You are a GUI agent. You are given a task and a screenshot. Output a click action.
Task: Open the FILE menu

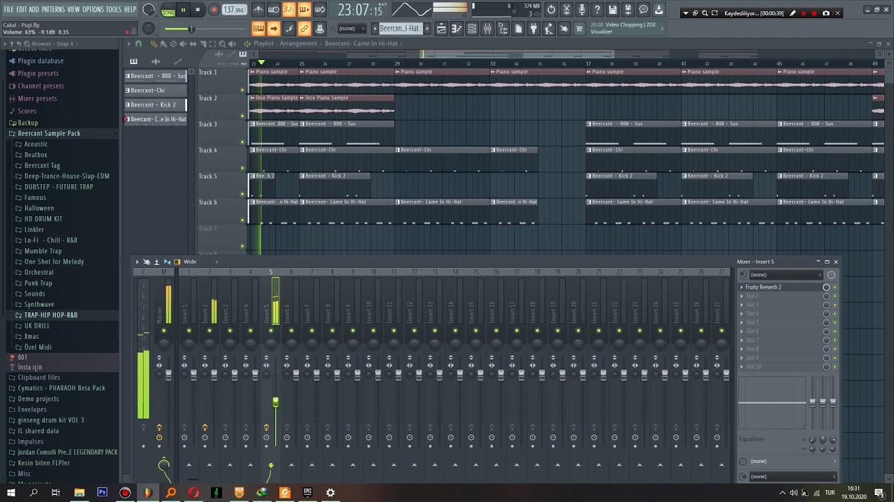pos(9,9)
